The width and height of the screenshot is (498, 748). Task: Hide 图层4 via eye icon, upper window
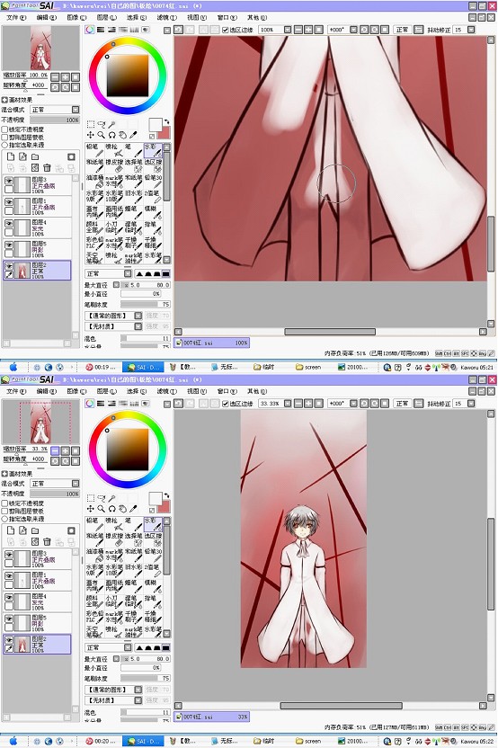tap(9, 223)
